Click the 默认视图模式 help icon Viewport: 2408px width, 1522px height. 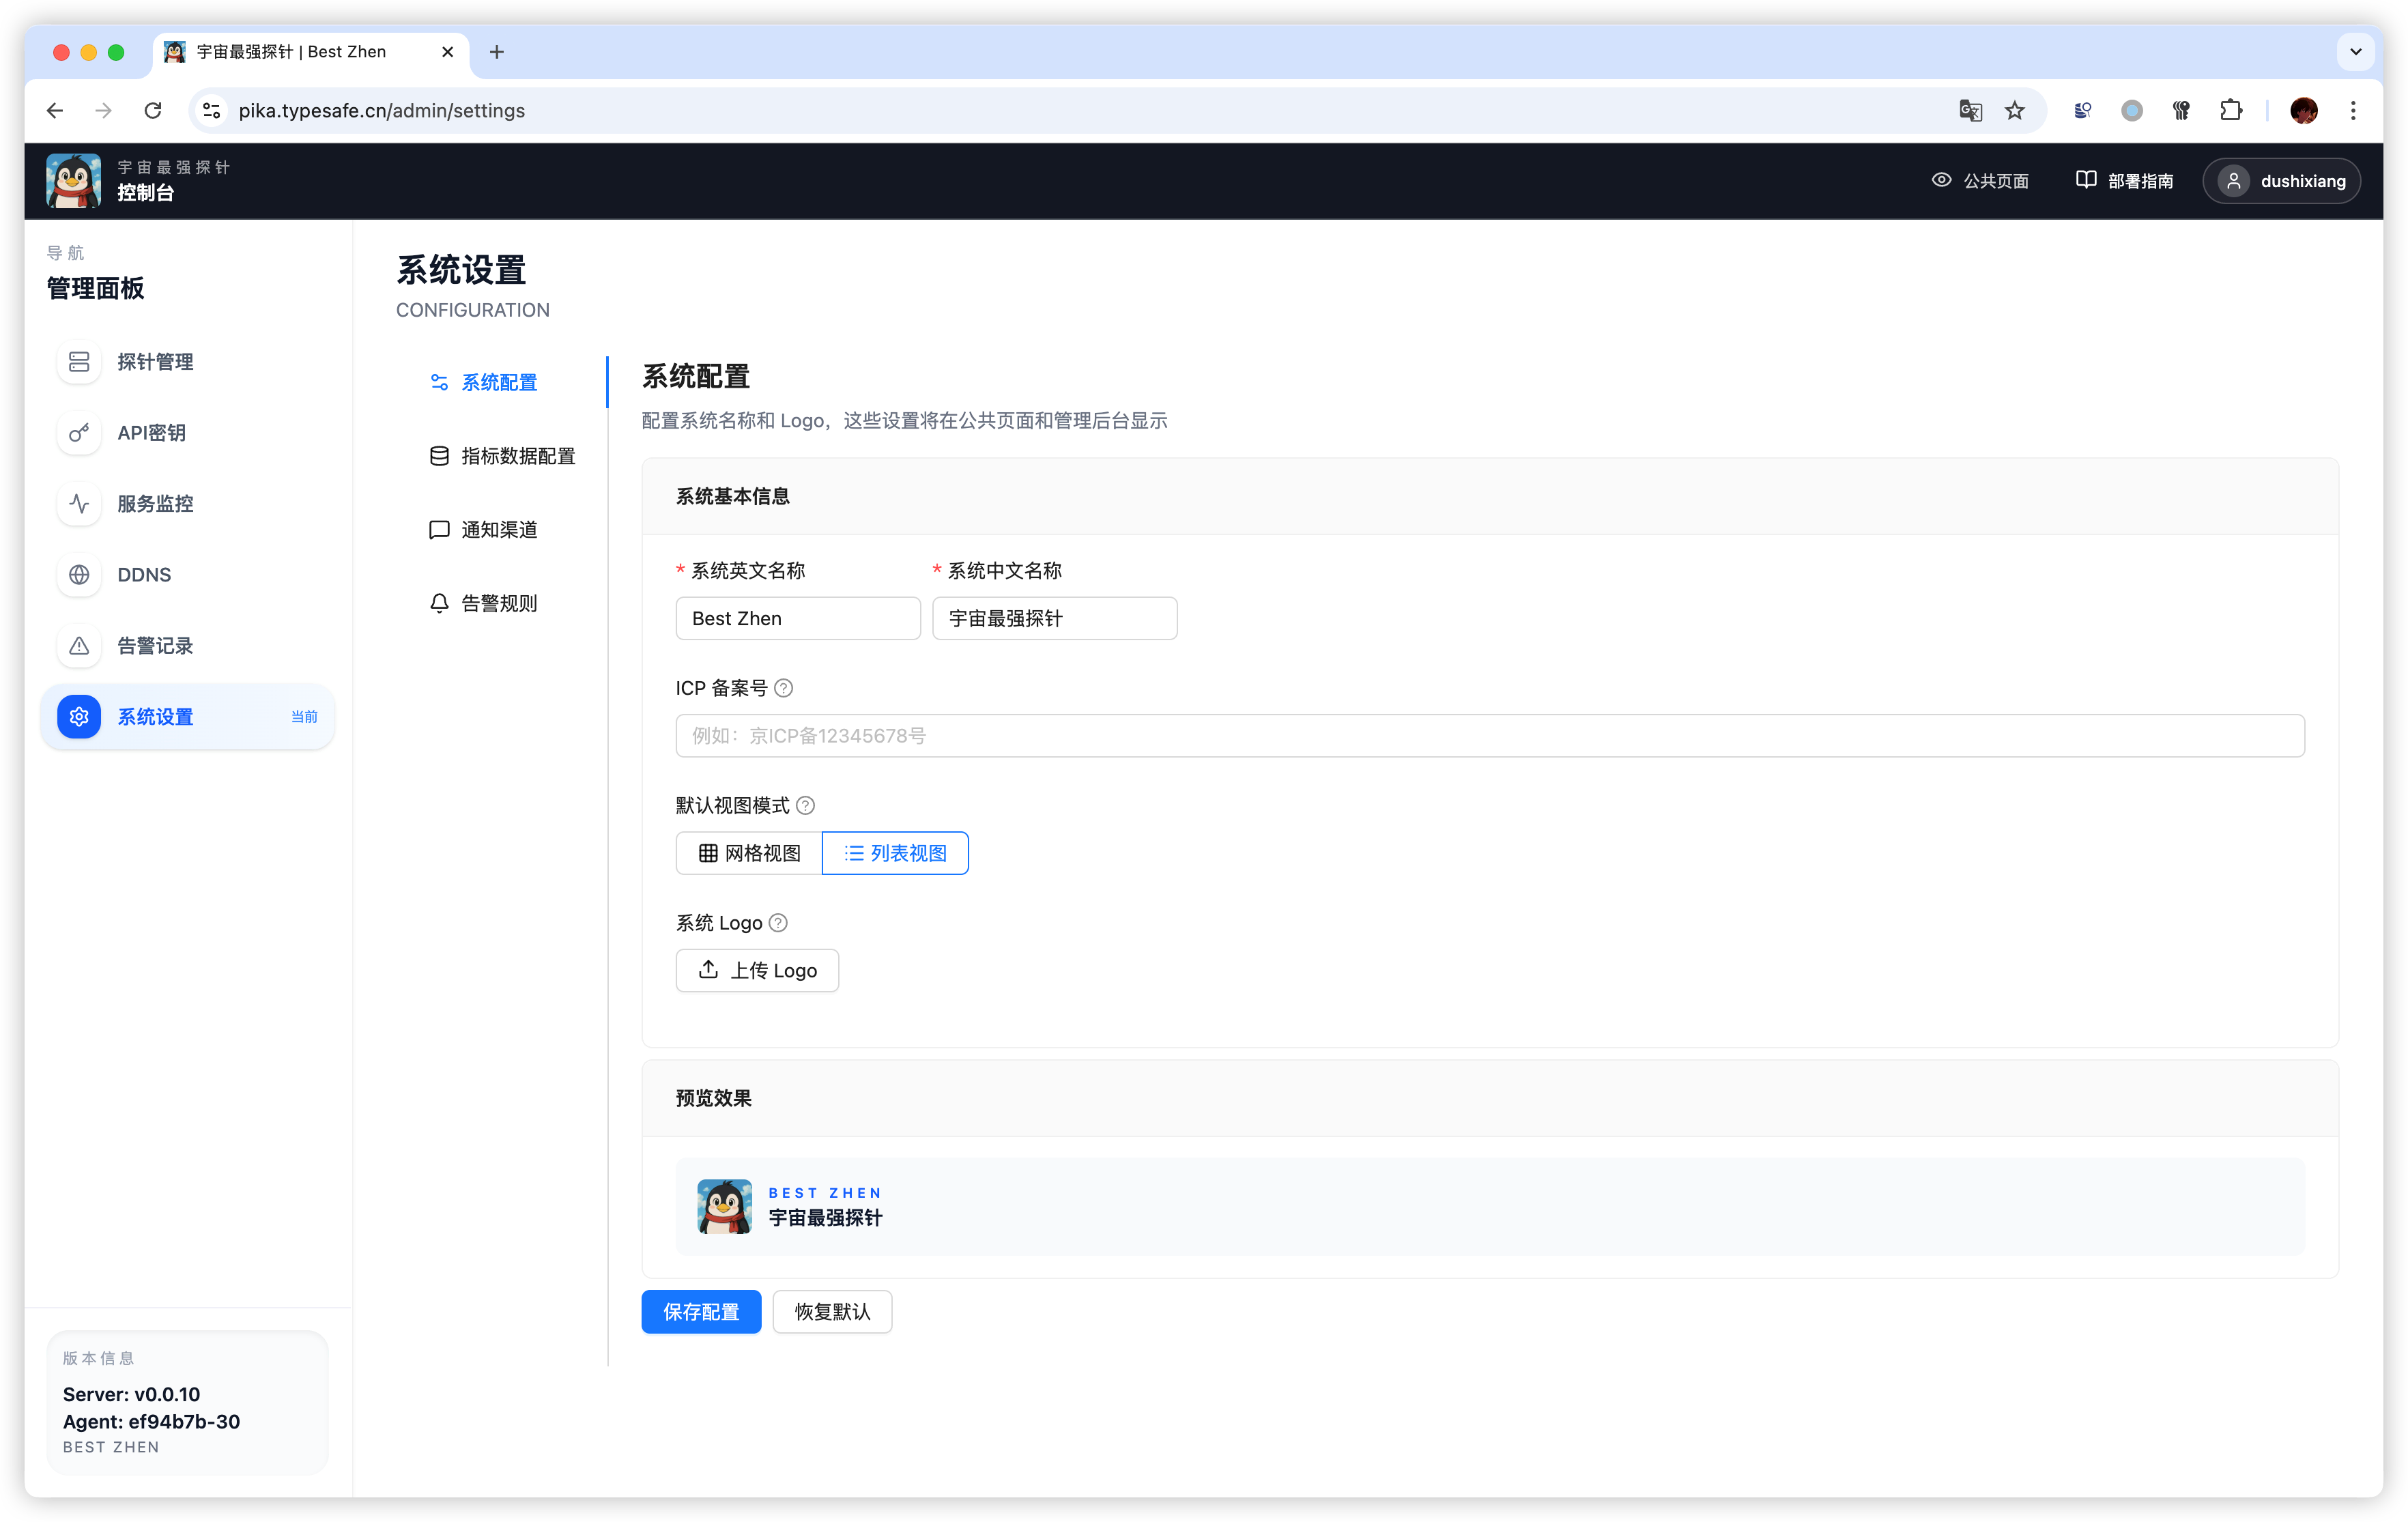(x=805, y=806)
